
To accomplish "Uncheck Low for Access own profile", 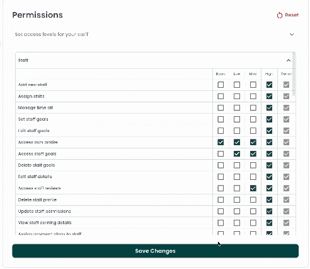I will point(237,142).
